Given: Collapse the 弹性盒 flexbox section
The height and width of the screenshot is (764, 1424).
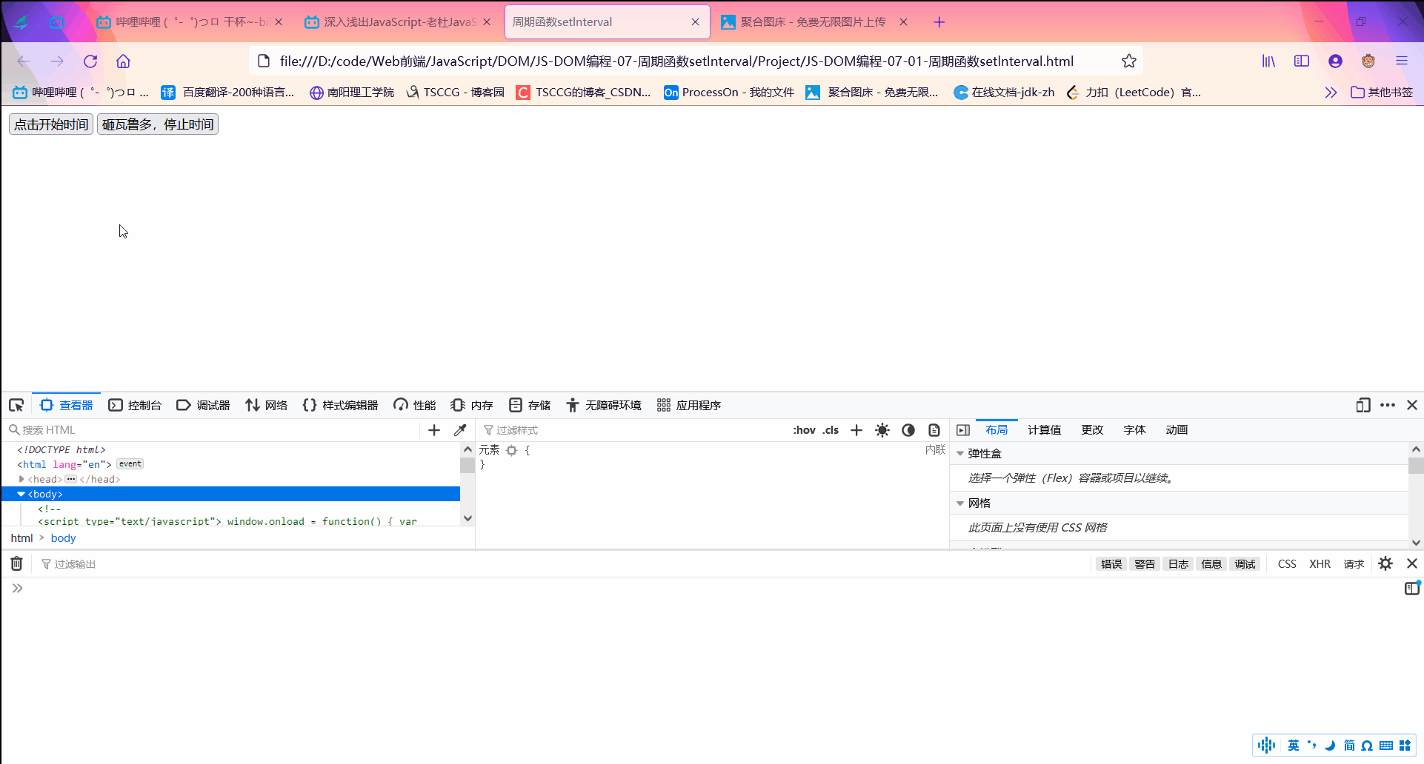Looking at the screenshot, I should pyautogui.click(x=960, y=454).
